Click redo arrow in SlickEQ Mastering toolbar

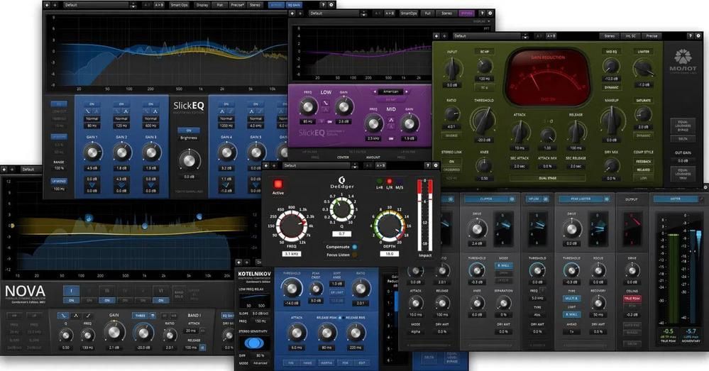point(55,5)
